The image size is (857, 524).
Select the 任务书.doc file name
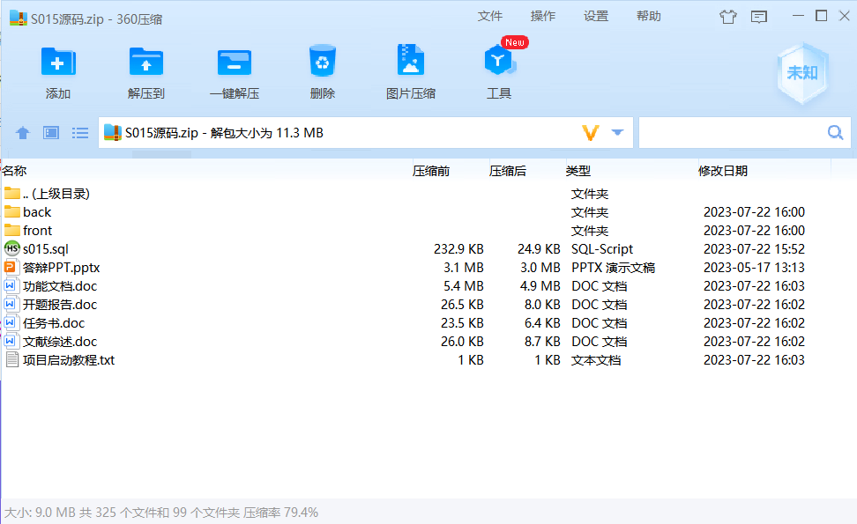pyautogui.click(x=54, y=323)
